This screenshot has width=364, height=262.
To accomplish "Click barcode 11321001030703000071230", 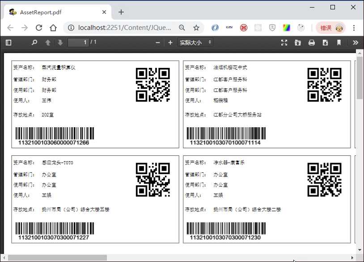I will pos(226,231).
